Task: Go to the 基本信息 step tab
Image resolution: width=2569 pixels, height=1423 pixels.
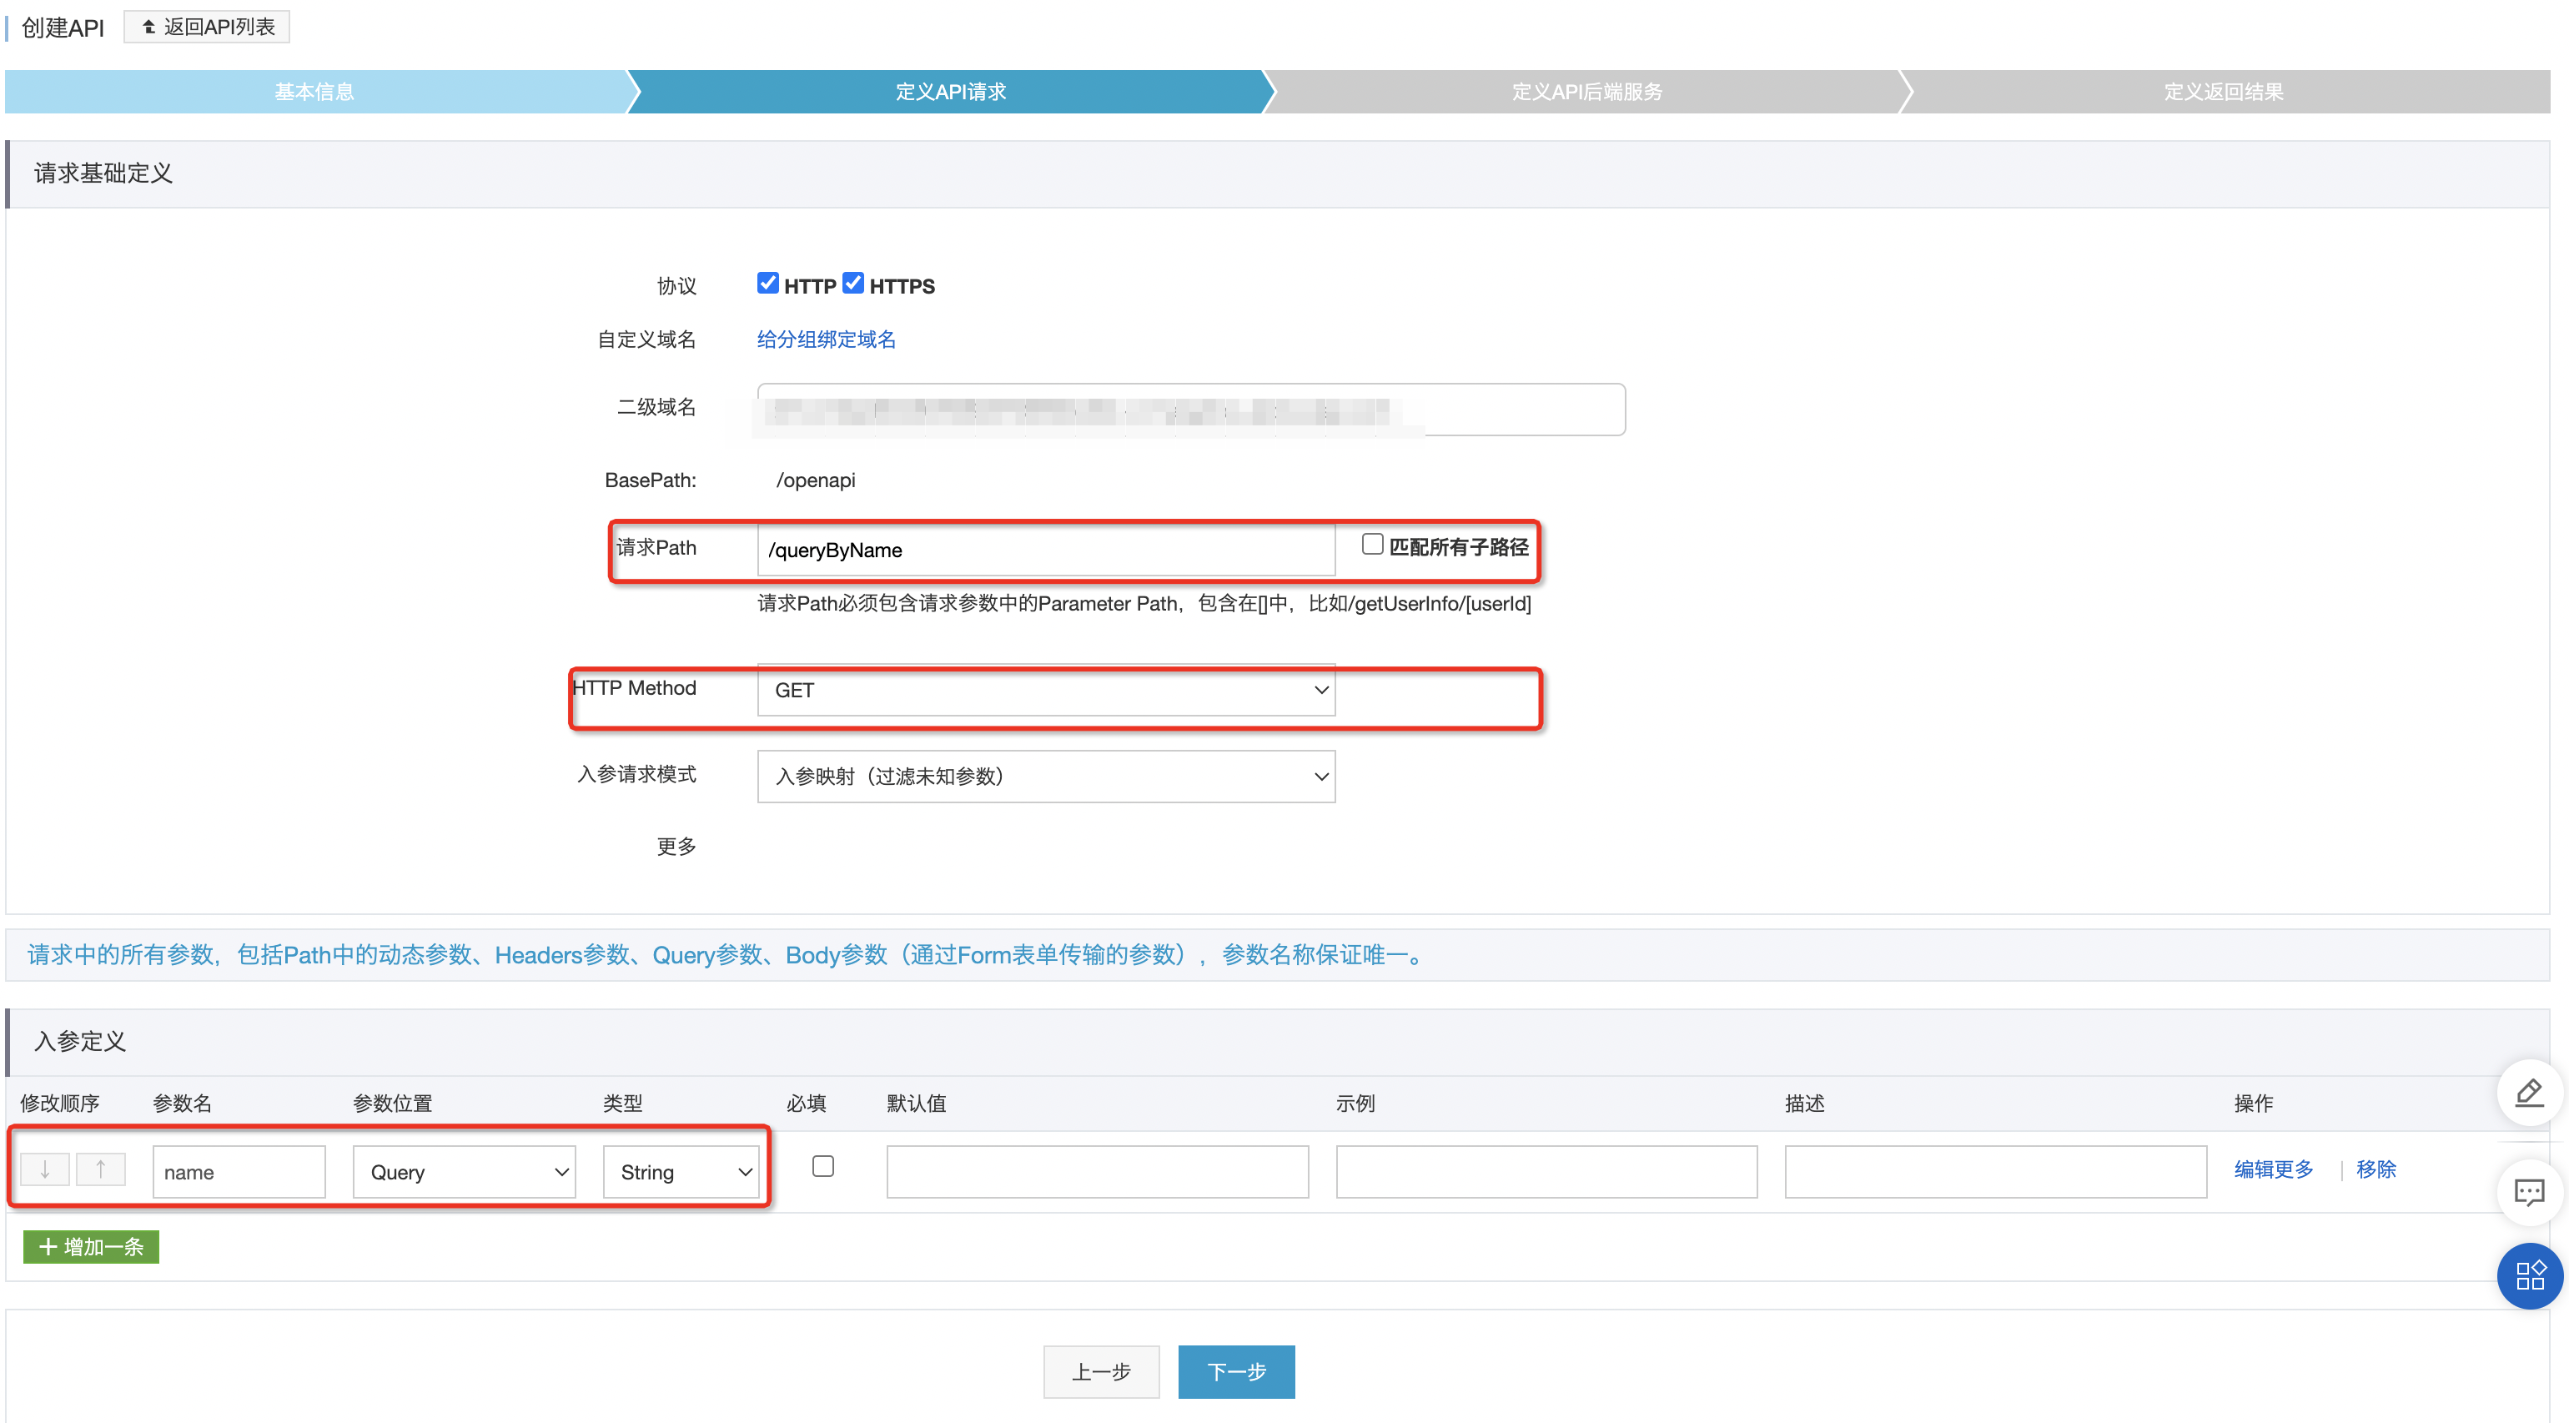Action: click(x=314, y=92)
